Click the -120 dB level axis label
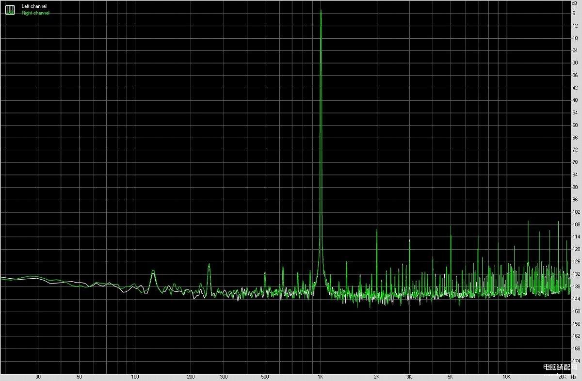The image size is (582, 381). (x=574, y=249)
